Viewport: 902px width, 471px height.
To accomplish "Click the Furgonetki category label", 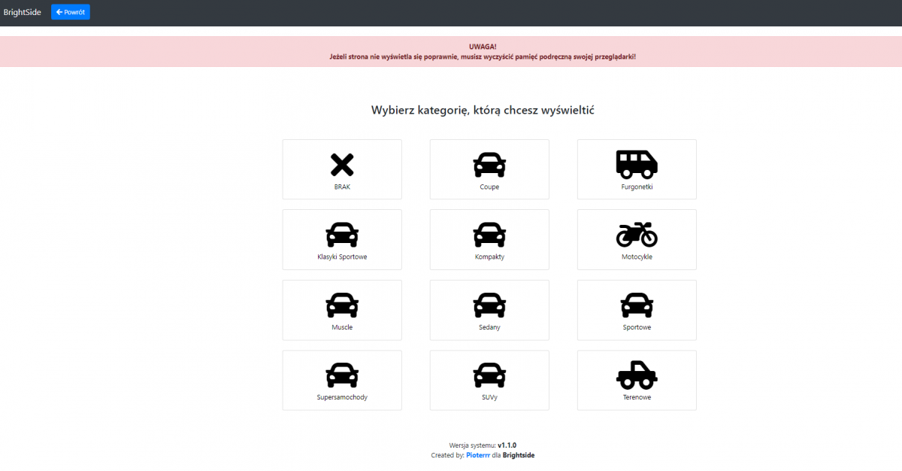I will tap(637, 187).
